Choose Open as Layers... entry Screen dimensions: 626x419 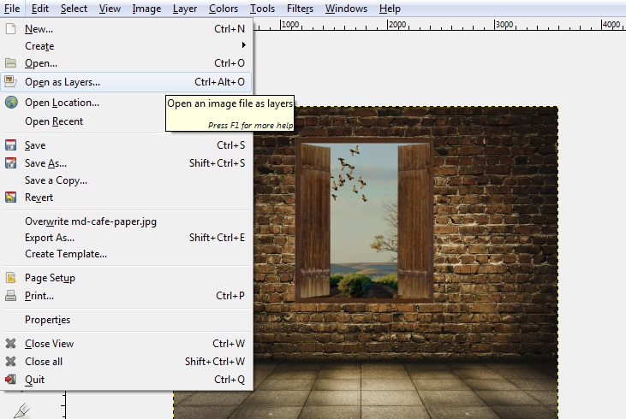pos(126,82)
